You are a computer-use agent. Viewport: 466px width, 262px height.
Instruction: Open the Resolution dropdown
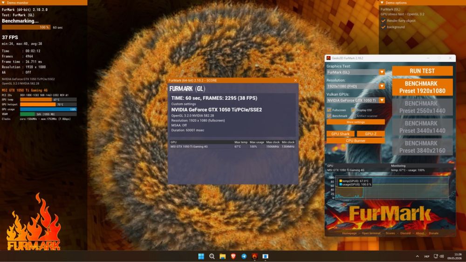[x=356, y=86]
